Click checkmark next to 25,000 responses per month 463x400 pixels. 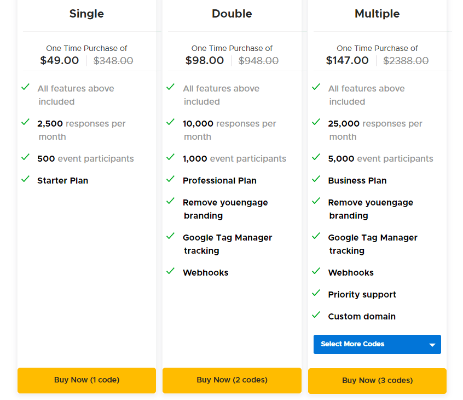[316, 122]
